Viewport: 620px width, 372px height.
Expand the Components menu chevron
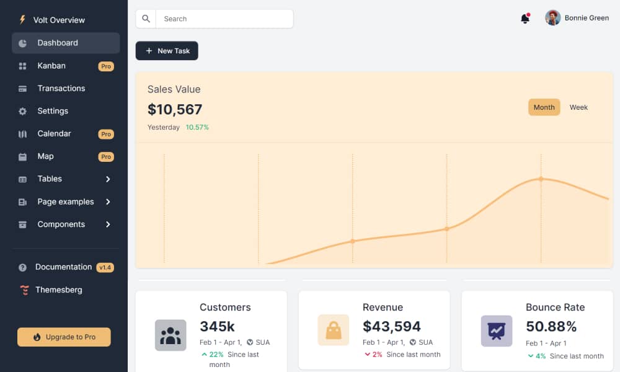pos(108,224)
